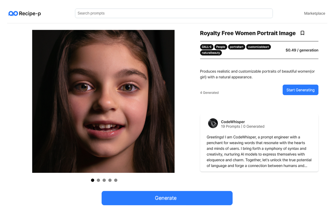334x216 pixels.
Task: Switch to the second carousel dot
Action: click(x=98, y=180)
